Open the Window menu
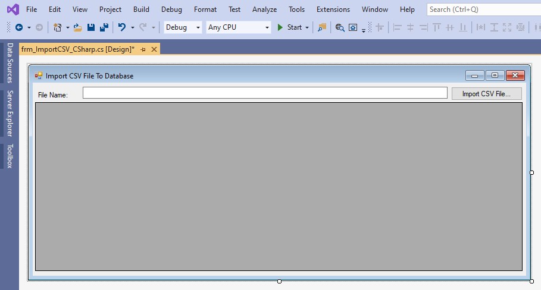The height and width of the screenshot is (290, 541). click(375, 10)
